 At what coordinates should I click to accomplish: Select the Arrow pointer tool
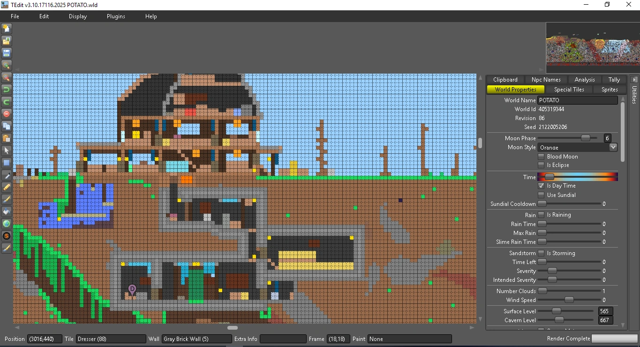pyautogui.click(x=7, y=151)
